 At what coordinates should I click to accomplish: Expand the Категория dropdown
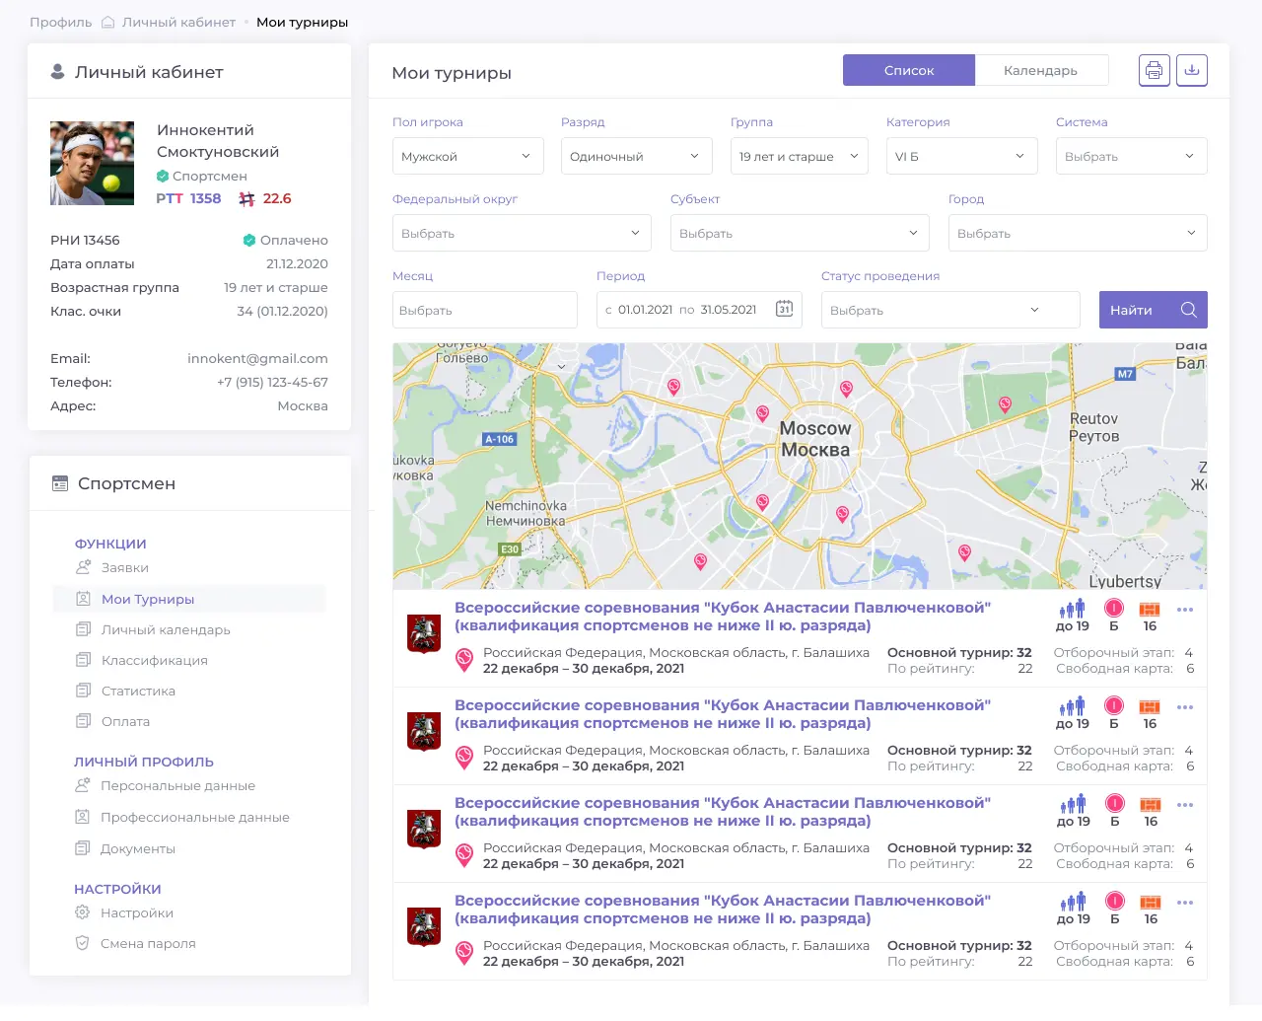point(962,156)
